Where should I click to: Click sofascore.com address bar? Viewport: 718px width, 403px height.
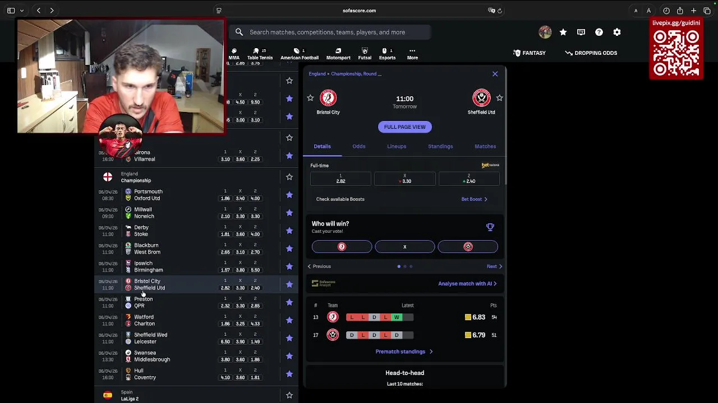[x=359, y=10]
